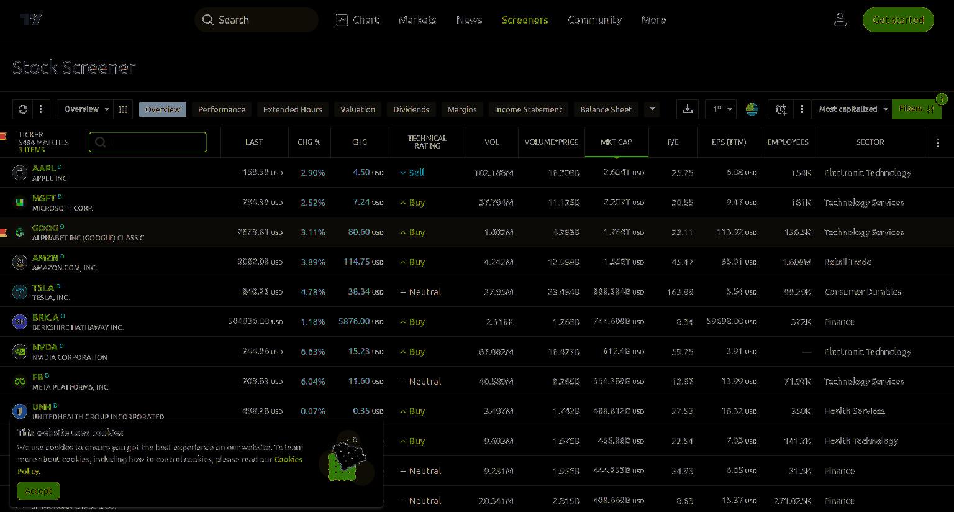Open the BRK.A ticker link

click(45, 318)
